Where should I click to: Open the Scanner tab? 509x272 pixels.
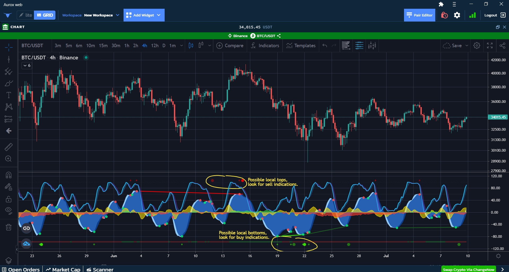pyautogui.click(x=100, y=269)
